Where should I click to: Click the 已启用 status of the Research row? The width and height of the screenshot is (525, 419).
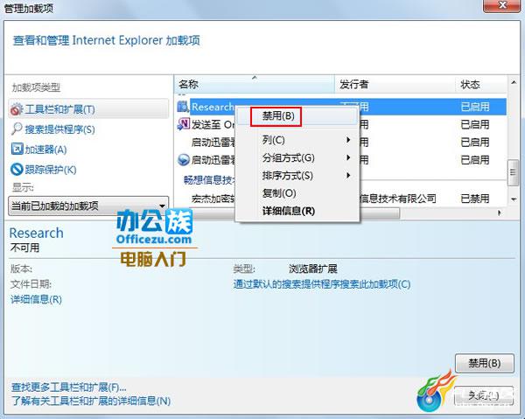click(475, 107)
